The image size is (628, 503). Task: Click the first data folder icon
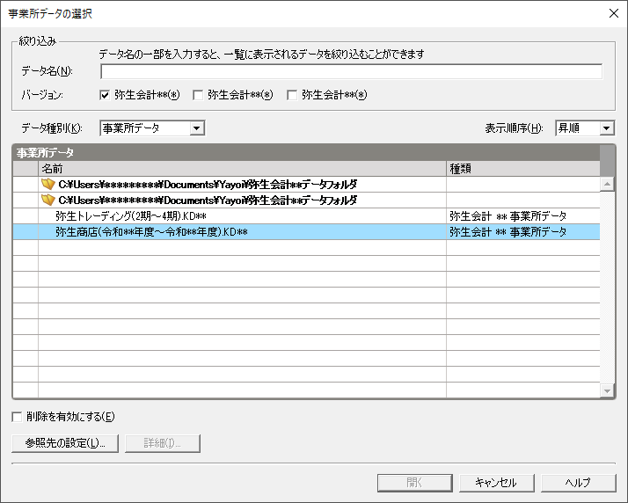(x=48, y=184)
